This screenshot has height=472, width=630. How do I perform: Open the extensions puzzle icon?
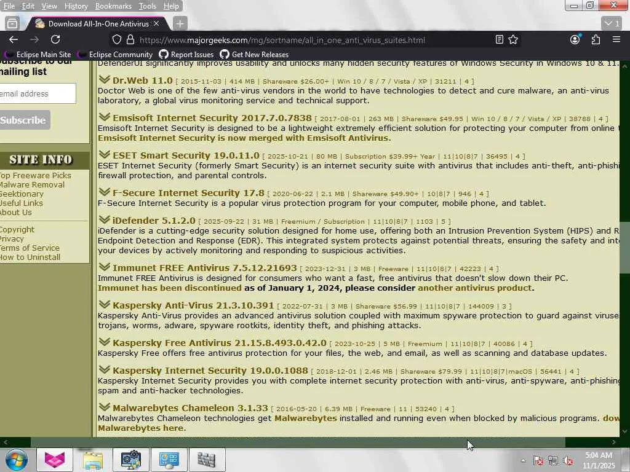click(x=596, y=39)
